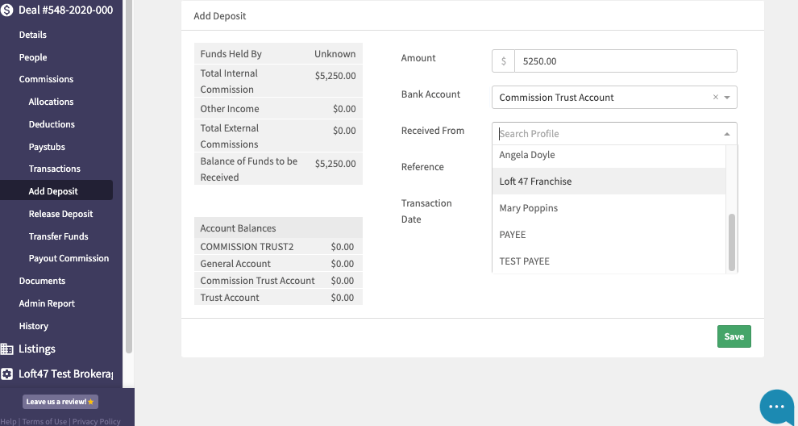Click the dollar sign in Amount field
The image size is (798, 426).
pos(503,61)
